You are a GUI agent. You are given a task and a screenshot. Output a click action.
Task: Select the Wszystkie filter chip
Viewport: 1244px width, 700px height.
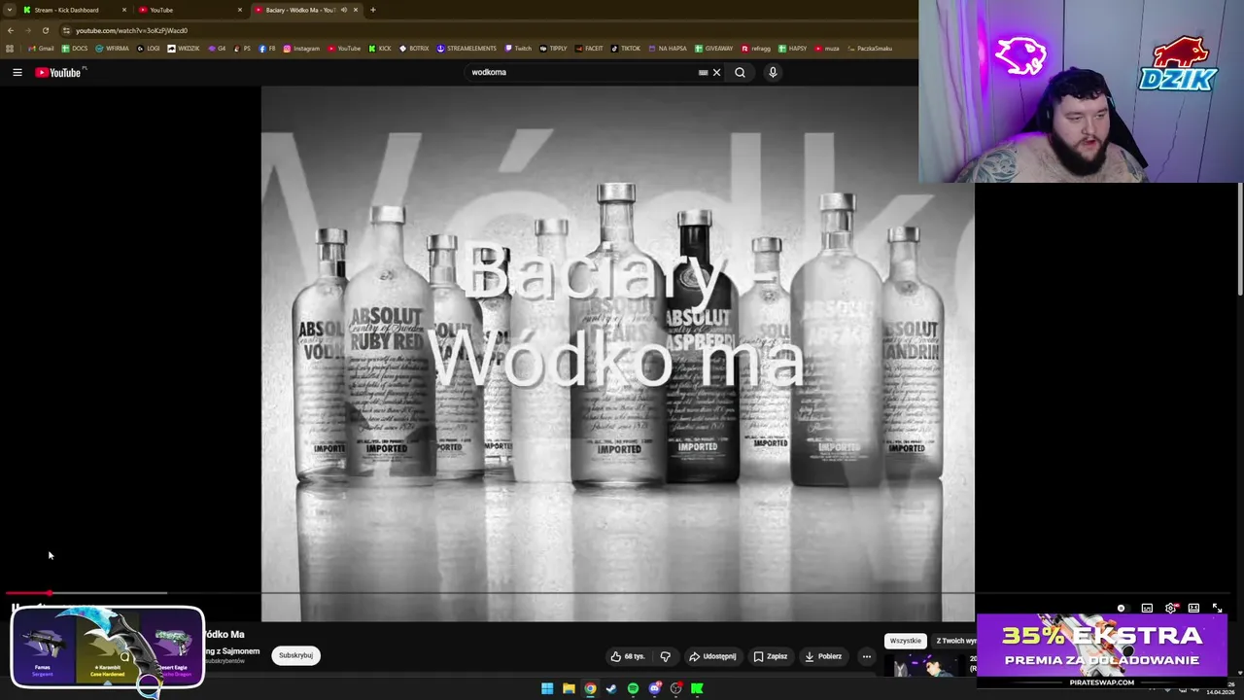coord(905,641)
